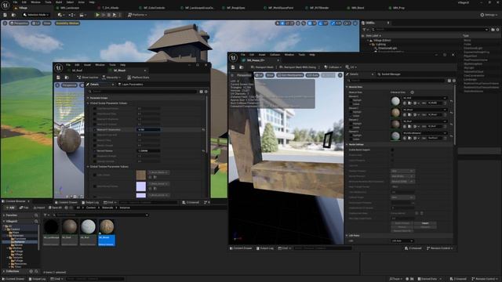Click the Browse to asset icon in the material instance window
The height and width of the screenshot is (282, 502).
67,78
